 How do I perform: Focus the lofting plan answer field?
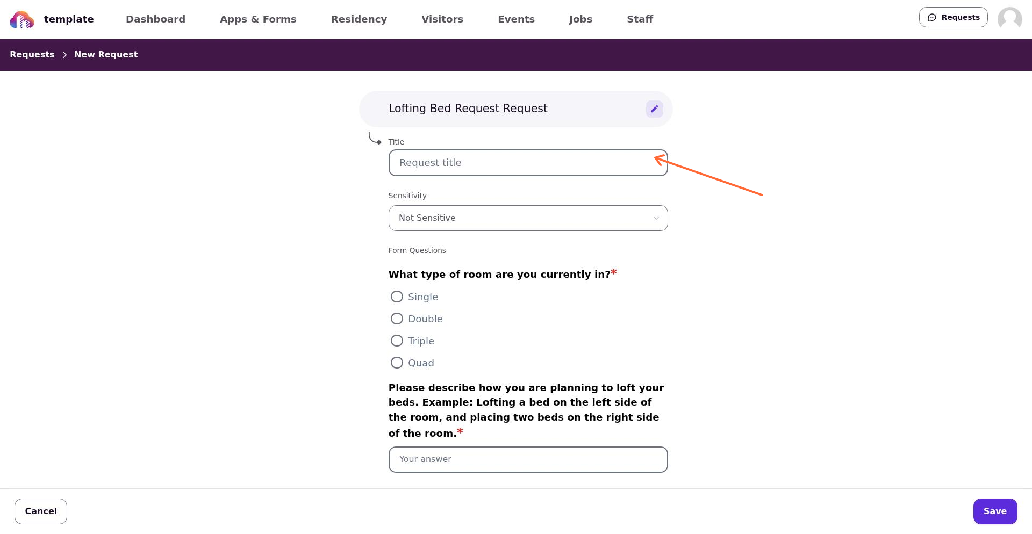click(x=528, y=459)
